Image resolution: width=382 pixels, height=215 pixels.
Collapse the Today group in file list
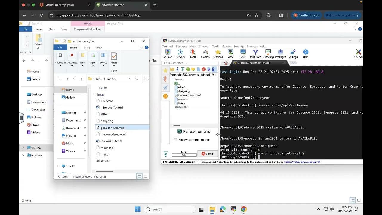pos(95,95)
